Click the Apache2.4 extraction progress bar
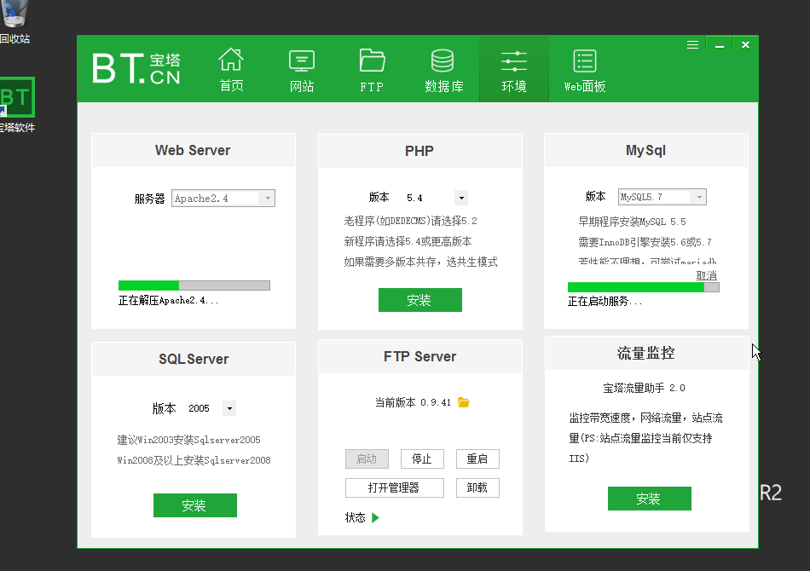 pyautogui.click(x=194, y=285)
